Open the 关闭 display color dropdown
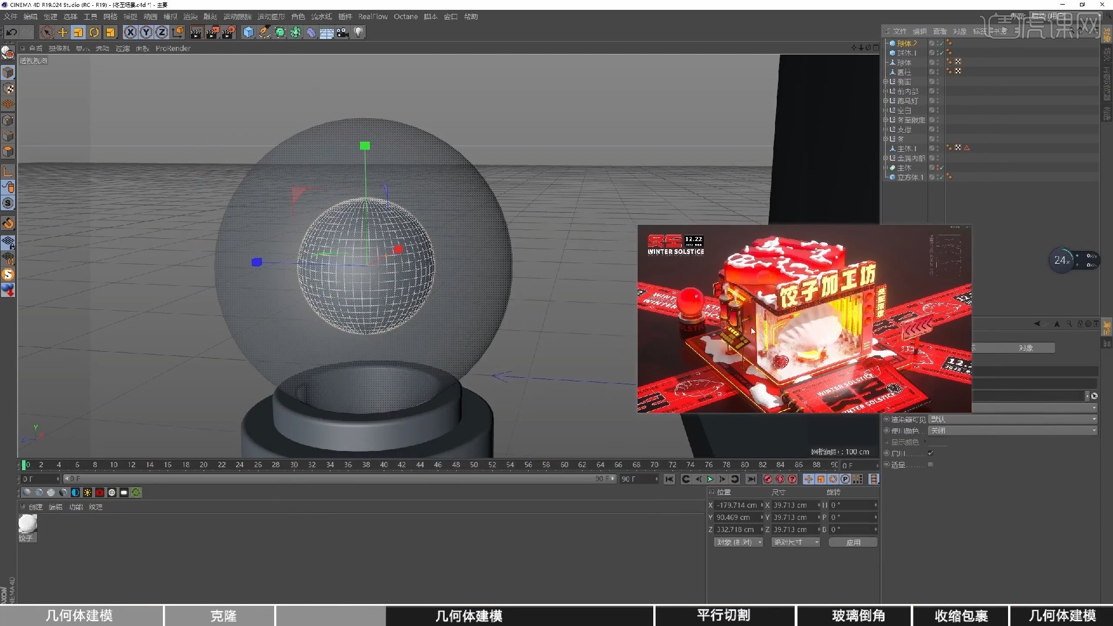This screenshot has width=1113, height=626. pos(1013,431)
